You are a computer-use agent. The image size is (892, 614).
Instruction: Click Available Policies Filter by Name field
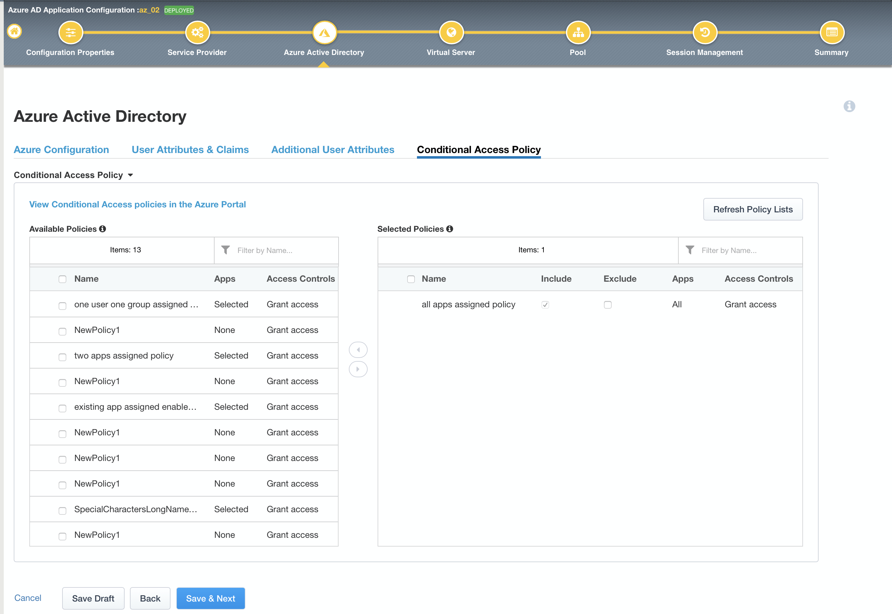[x=285, y=250]
